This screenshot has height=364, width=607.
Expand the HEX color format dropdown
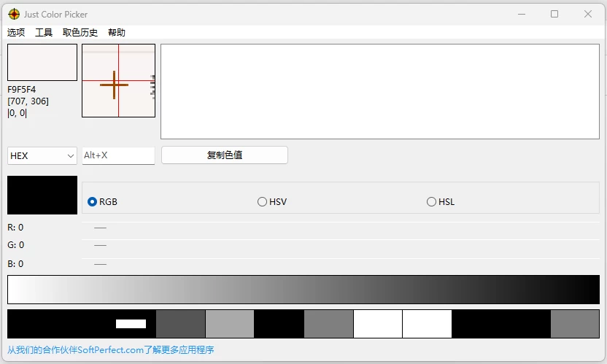click(42, 156)
